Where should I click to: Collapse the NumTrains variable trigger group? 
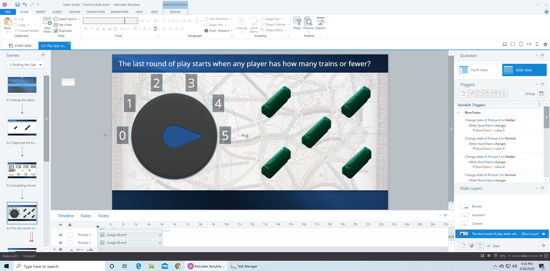tap(459, 113)
